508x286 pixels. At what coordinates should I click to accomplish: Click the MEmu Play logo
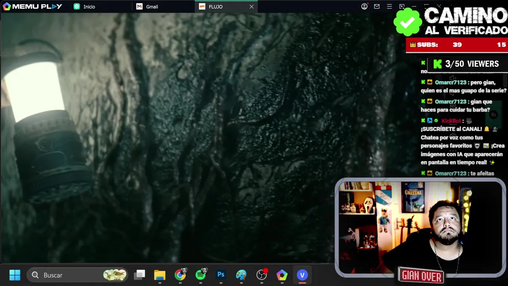[x=33, y=6]
